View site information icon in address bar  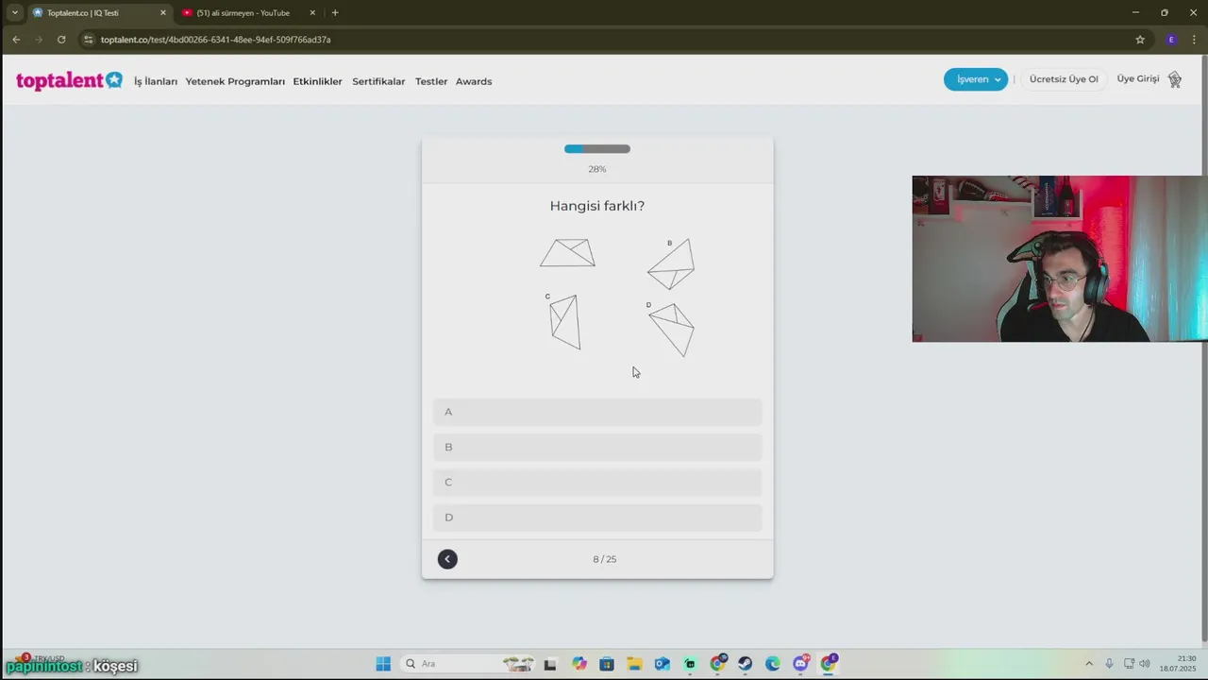tap(89, 40)
